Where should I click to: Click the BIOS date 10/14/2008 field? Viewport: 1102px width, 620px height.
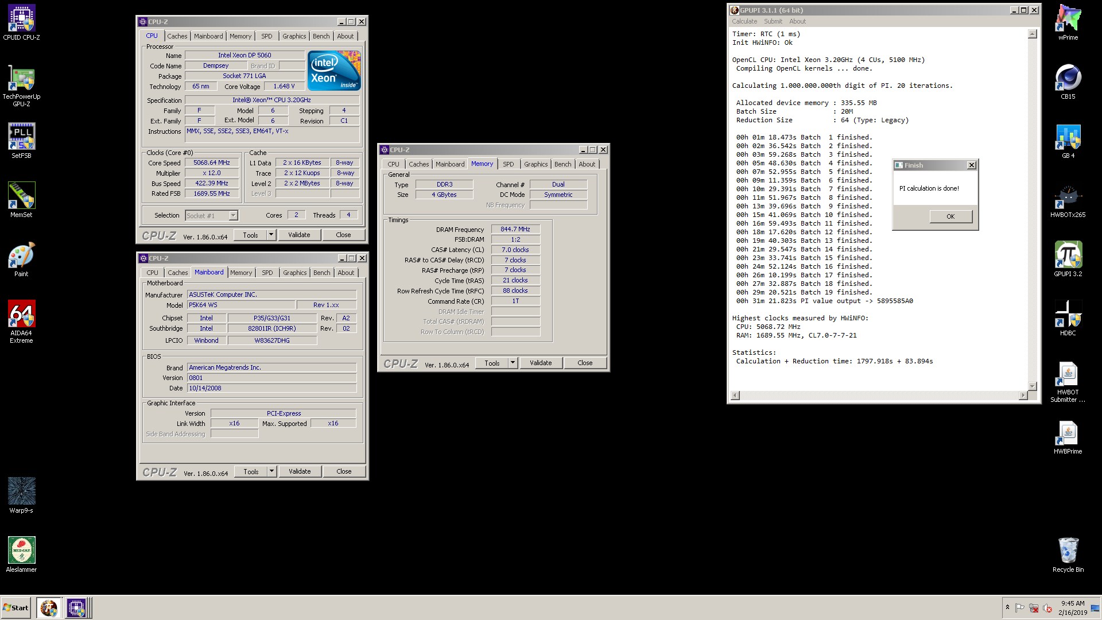pos(272,388)
